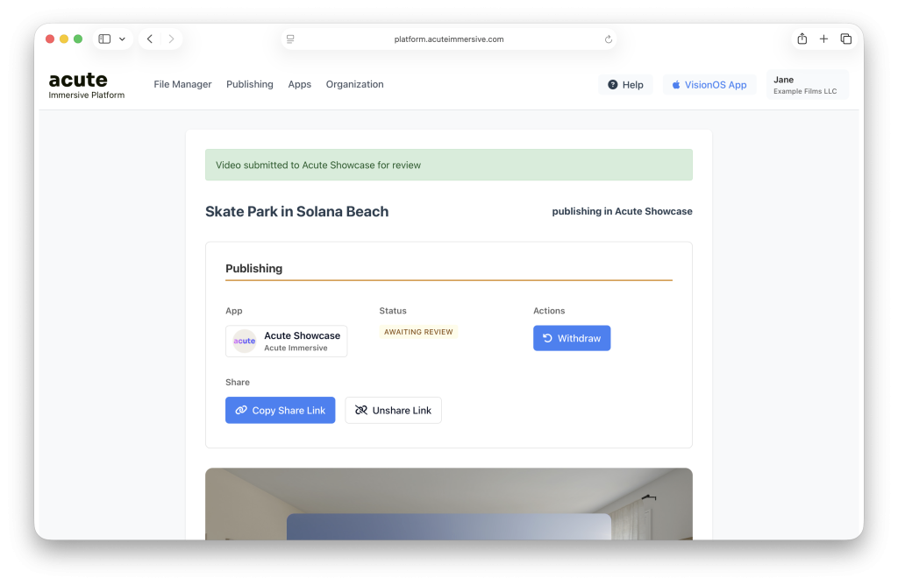Open the VisionOS App link
Screen dimensions: 898x585
point(709,85)
